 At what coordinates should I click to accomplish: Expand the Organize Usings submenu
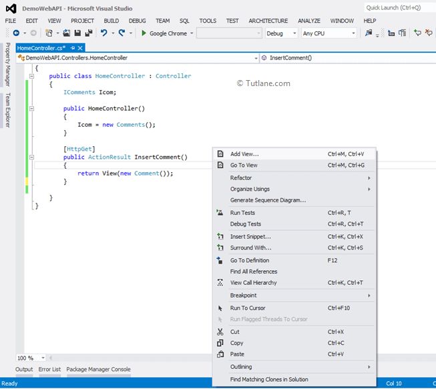(x=294, y=189)
